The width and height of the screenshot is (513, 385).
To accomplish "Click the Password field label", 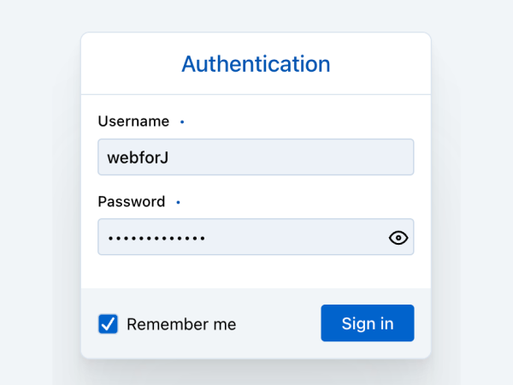I will (x=132, y=202).
